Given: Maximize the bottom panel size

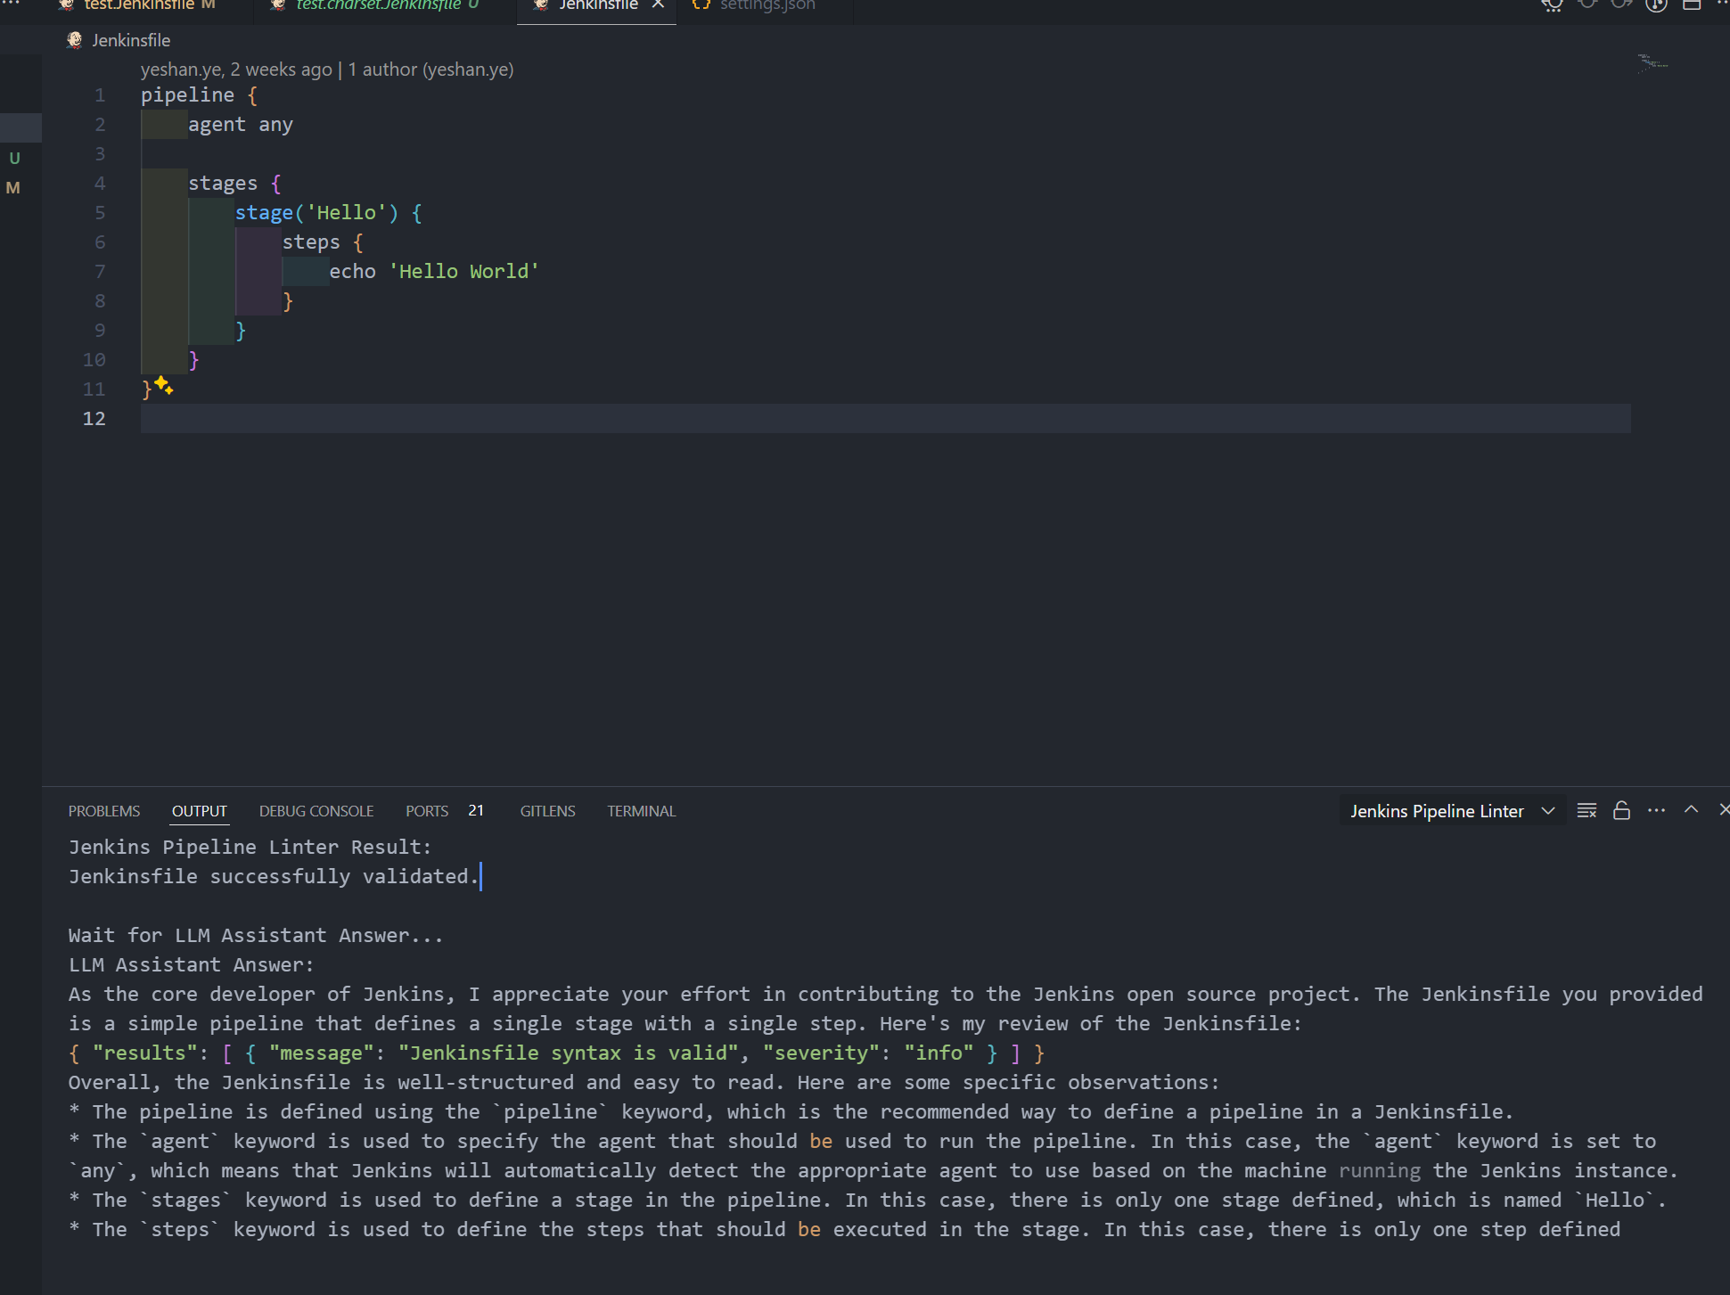Looking at the screenshot, I should tap(1691, 809).
